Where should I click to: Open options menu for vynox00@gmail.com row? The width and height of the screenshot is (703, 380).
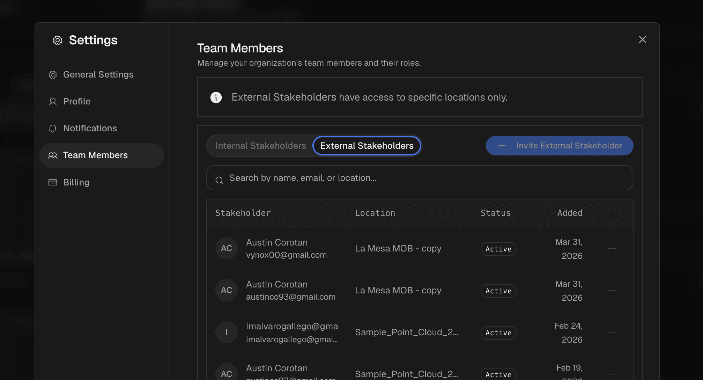tap(612, 248)
